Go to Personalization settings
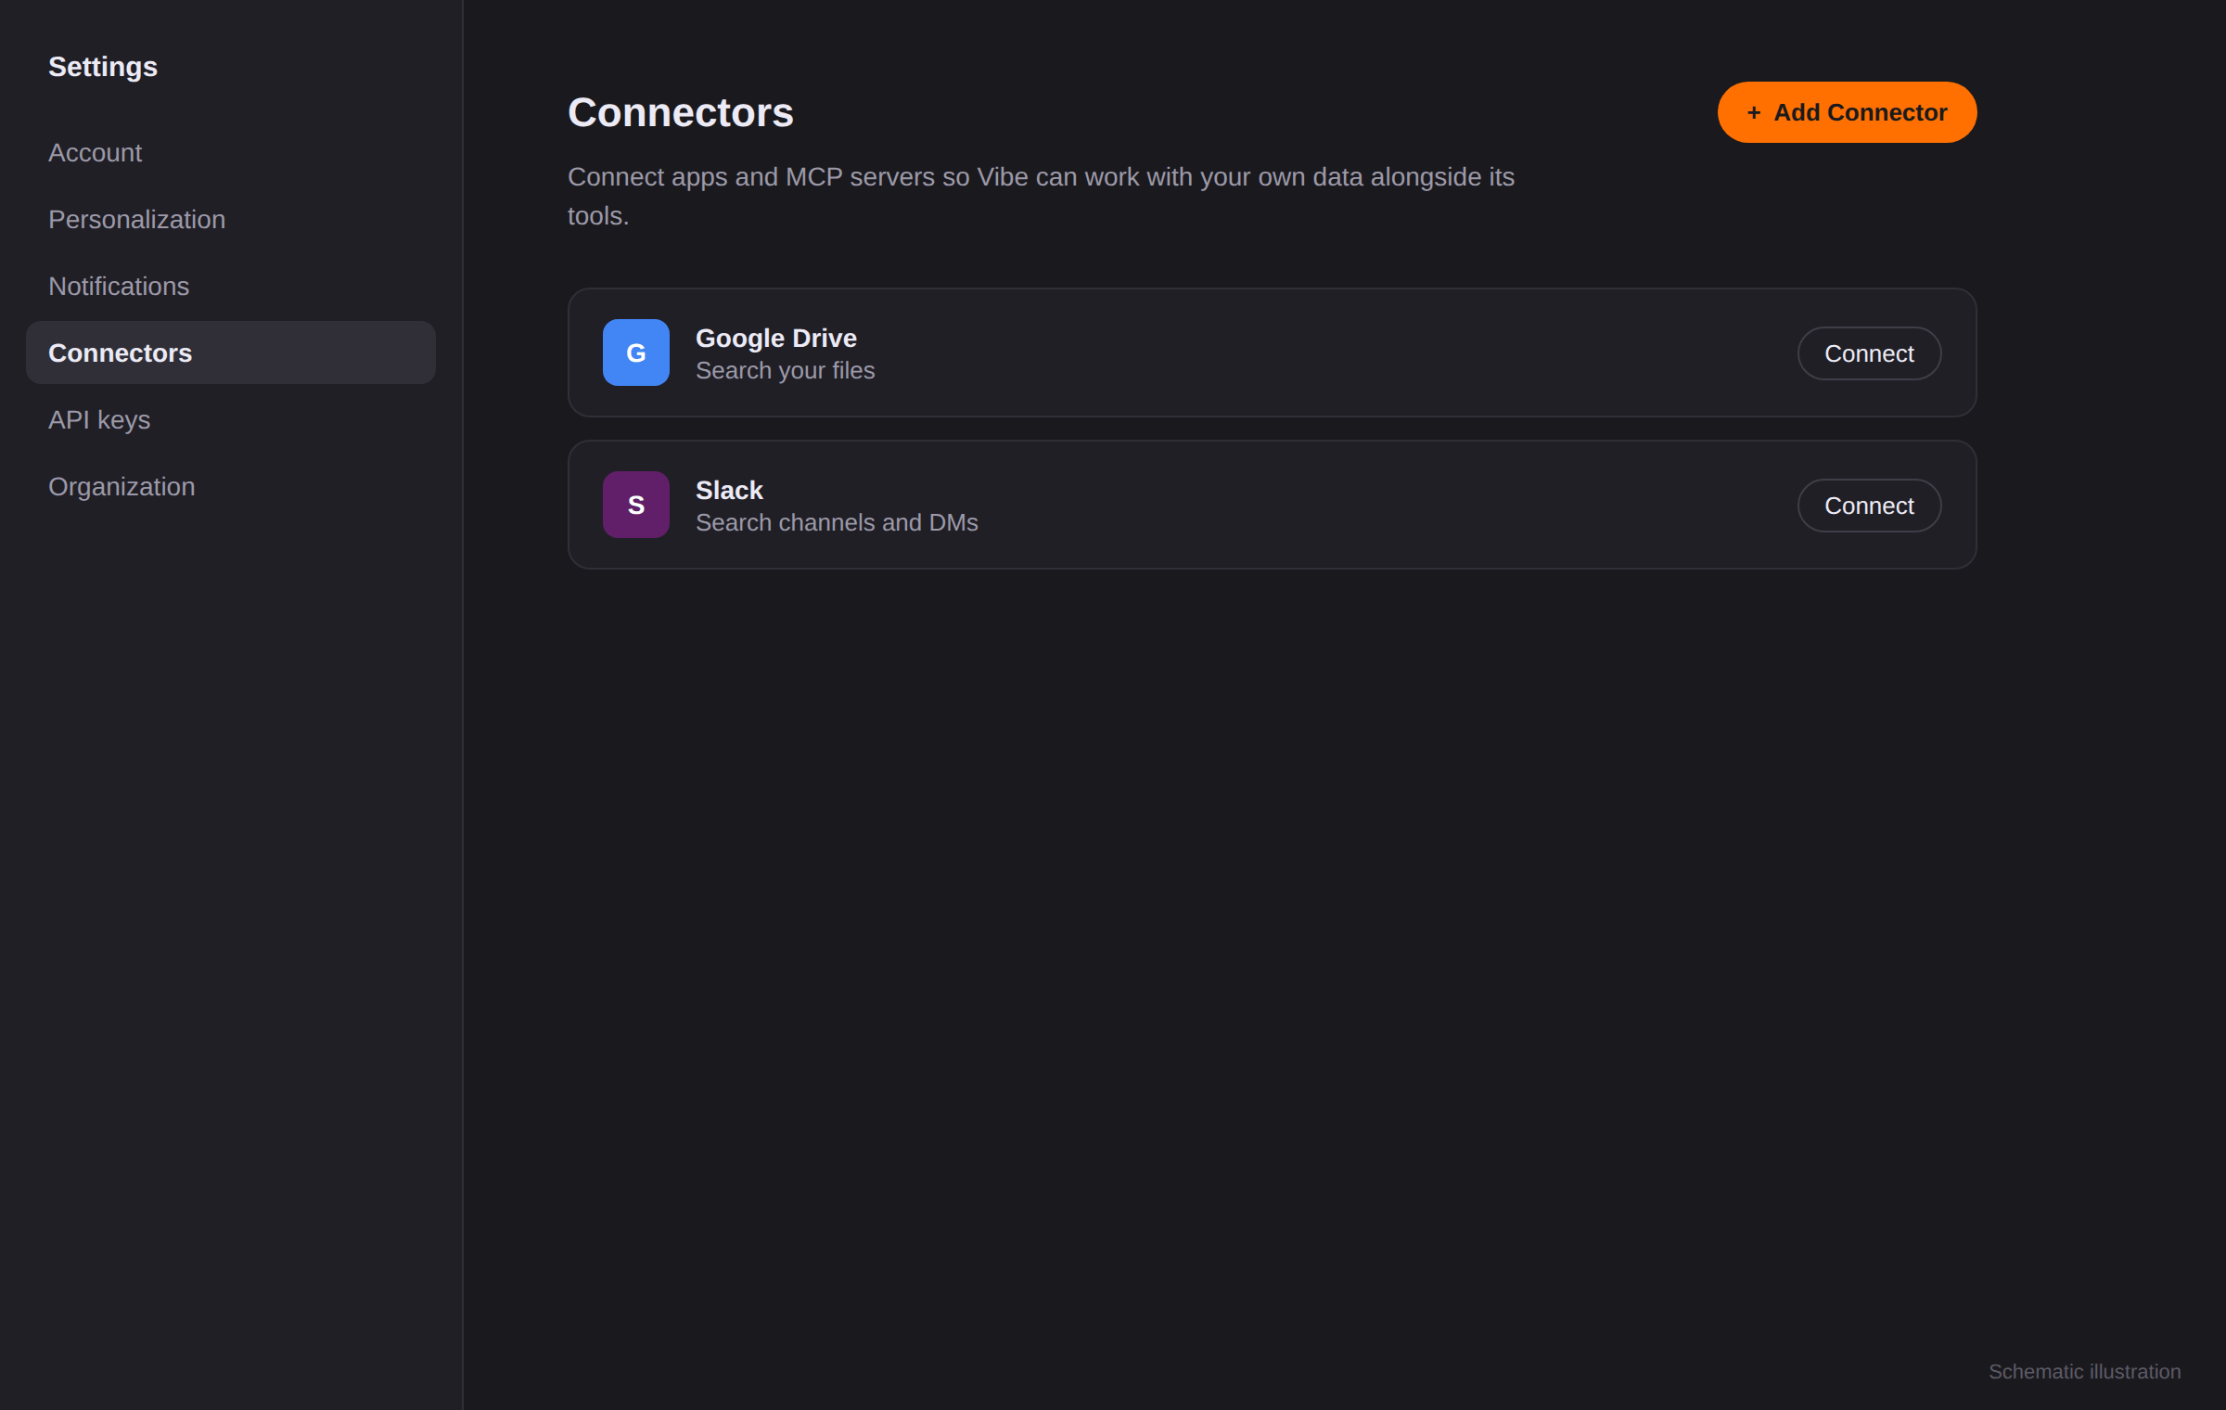2226x1410 pixels. 231,219
